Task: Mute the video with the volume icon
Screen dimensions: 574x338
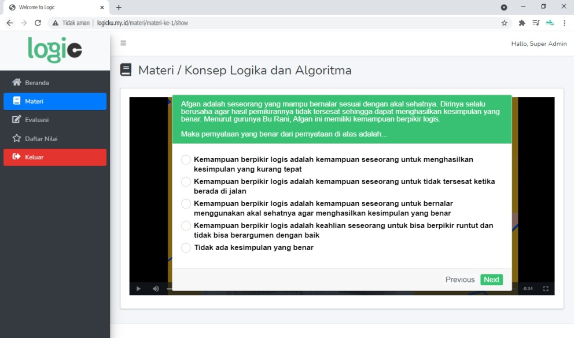Action: [156, 288]
